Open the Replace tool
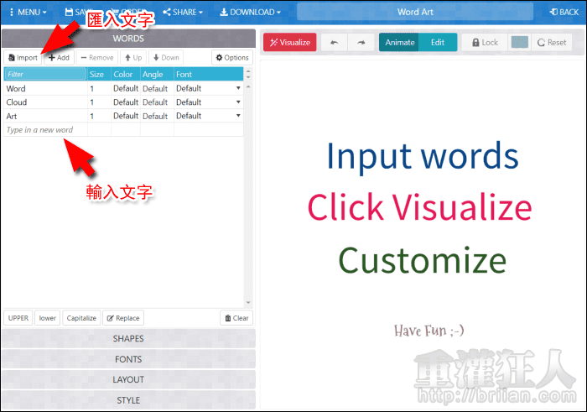Screen dimensions: 587x412 tap(124, 318)
